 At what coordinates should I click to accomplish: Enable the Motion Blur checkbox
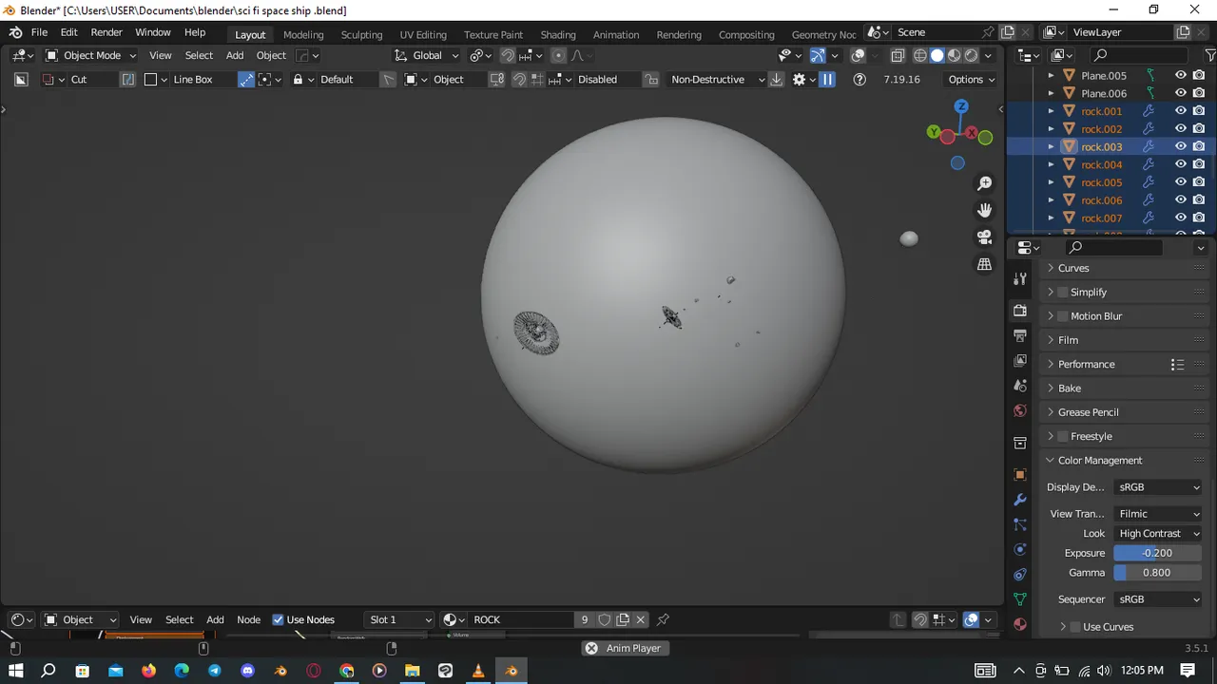(x=1063, y=316)
